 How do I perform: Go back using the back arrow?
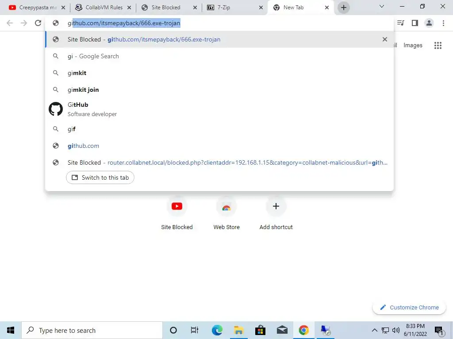pos(10,23)
